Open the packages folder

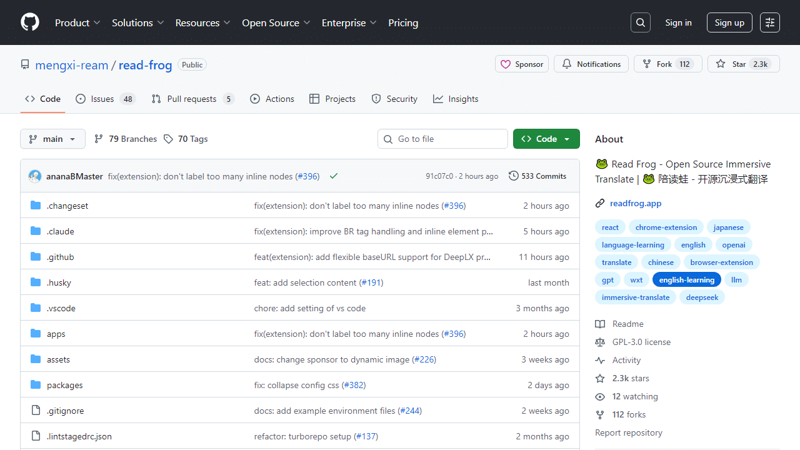point(65,385)
